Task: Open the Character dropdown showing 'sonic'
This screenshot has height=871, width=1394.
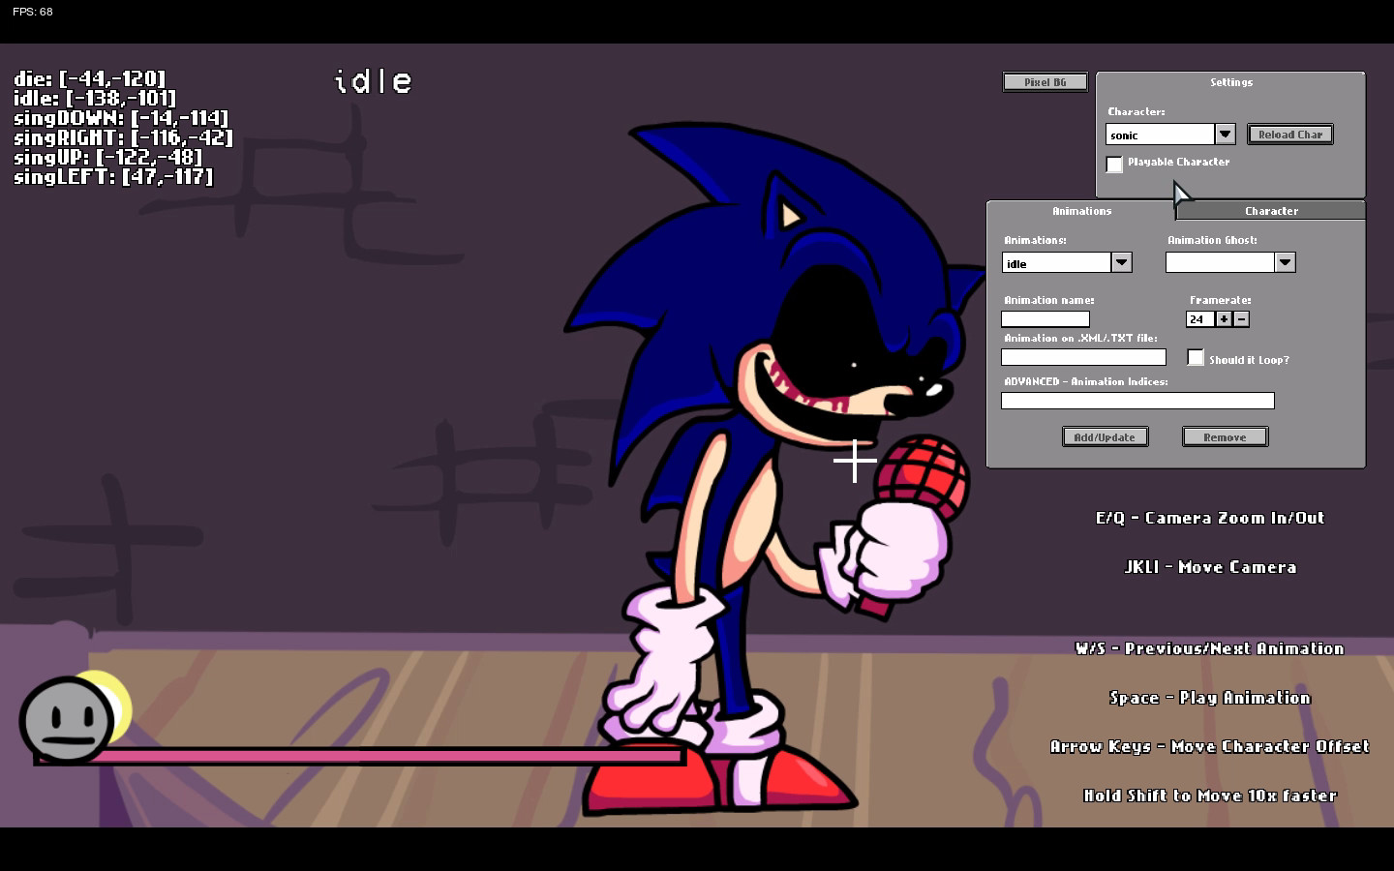Action: coord(1226,135)
